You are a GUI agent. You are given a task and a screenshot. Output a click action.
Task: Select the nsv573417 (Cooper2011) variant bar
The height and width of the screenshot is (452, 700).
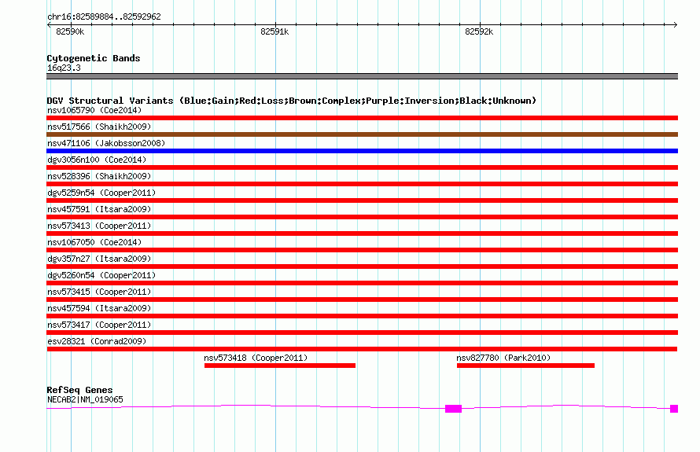(362, 333)
